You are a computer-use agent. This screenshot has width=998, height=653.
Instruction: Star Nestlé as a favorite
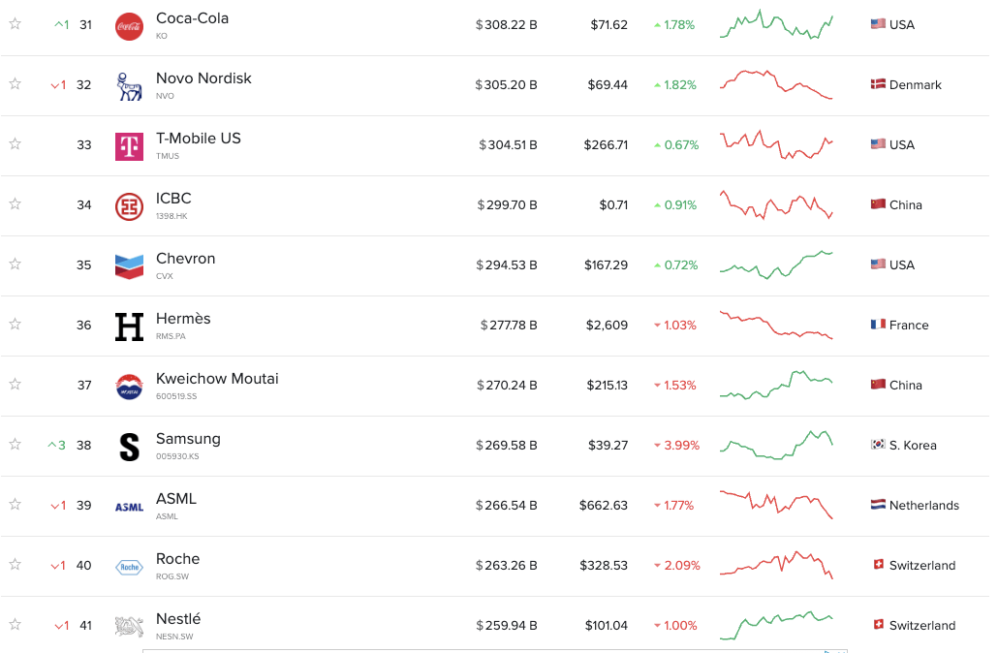(x=16, y=624)
